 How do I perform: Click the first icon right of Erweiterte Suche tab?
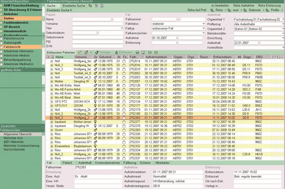(90, 6)
